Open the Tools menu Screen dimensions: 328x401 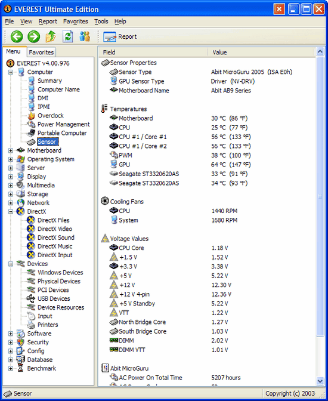[x=101, y=21]
